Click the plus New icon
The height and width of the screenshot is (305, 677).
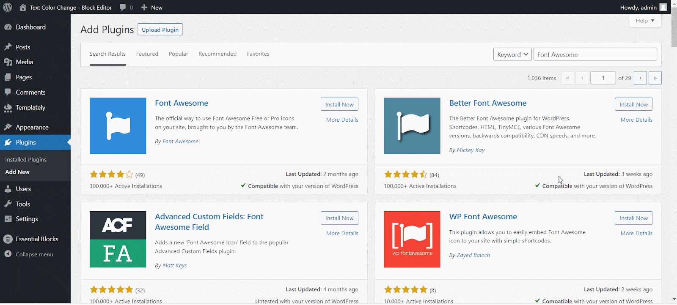pos(144,7)
